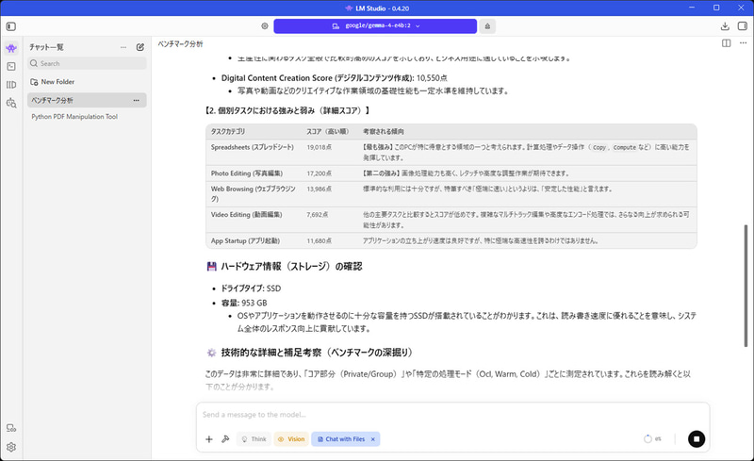Click the タスクカテゴリ column header
Screen dimensions: 754x461
pos(228,131)
